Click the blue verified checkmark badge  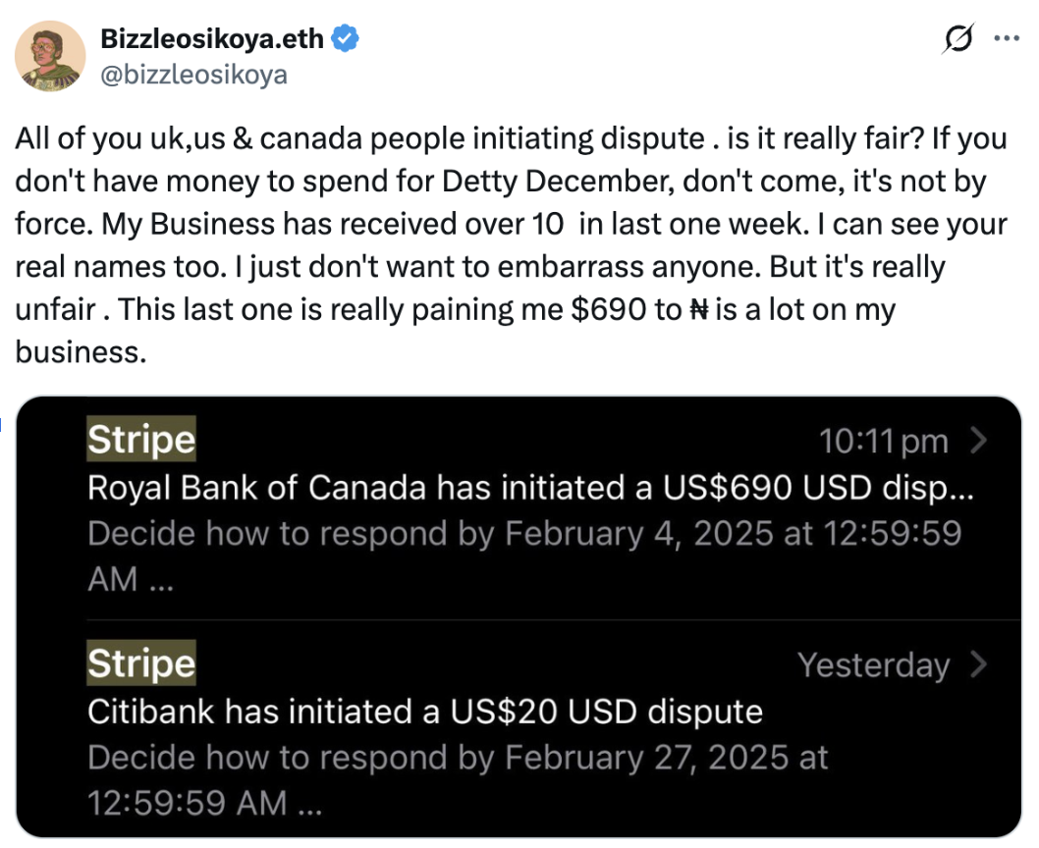[x=346, y=38]
